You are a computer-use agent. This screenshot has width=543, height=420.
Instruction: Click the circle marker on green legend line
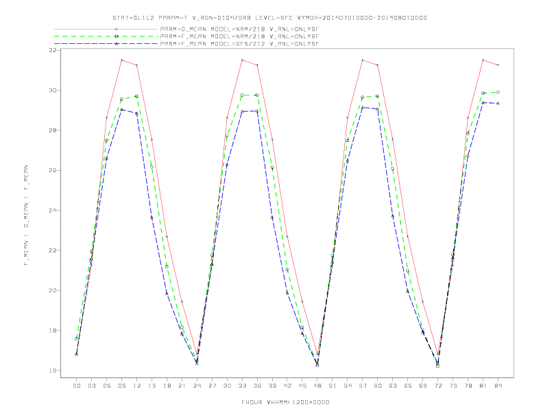tap(117, 36)
